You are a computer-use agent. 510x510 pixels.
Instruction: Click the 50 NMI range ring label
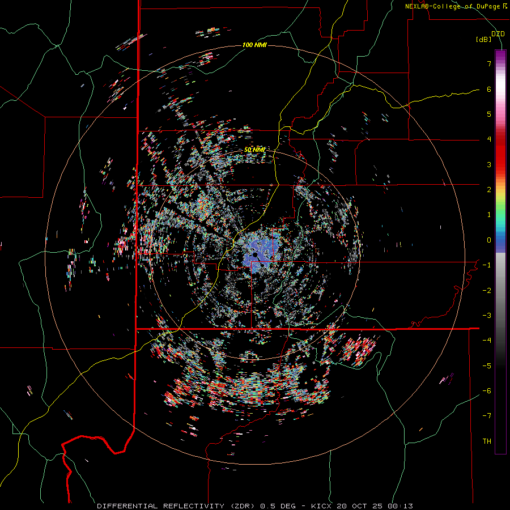(254, 150)
